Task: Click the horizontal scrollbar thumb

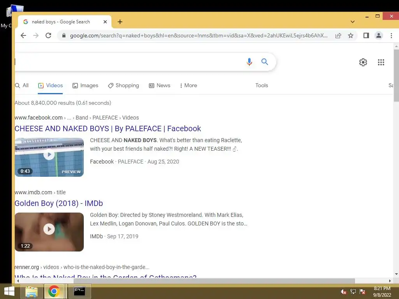Action: coord(214,281)
